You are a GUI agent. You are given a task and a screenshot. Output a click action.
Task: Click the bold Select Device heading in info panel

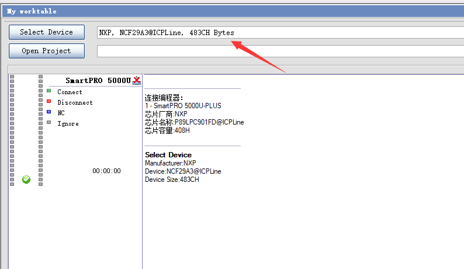(x=168, y=155)
